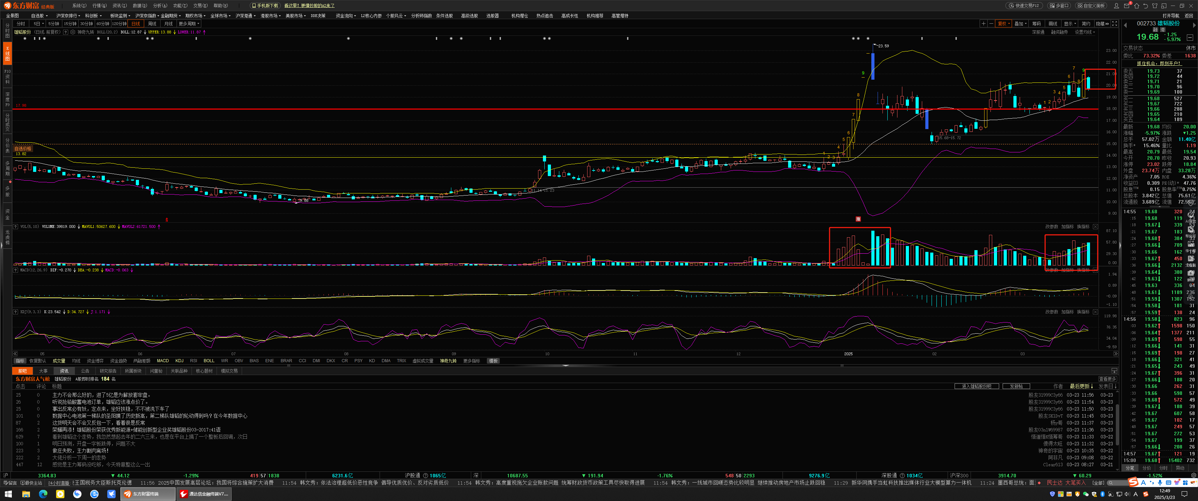Select the 周线 weekly period

pyautogui.click(x=152, y=24)
